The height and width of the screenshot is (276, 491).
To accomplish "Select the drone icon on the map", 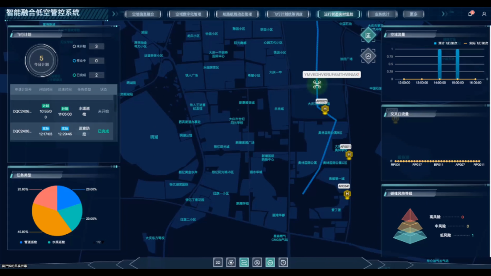I will click(317, 84).
